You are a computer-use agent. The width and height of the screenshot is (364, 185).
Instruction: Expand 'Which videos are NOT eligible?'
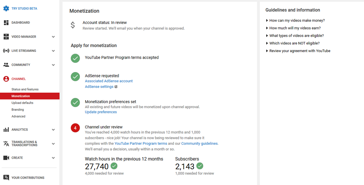pos(292,43)
